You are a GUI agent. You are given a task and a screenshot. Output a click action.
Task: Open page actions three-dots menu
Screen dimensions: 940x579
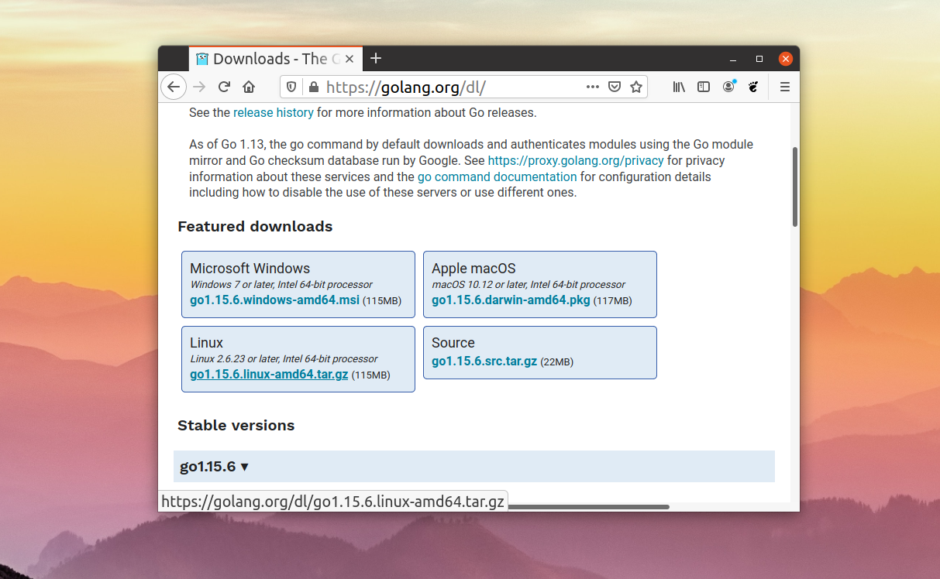[x=592, y=87]
